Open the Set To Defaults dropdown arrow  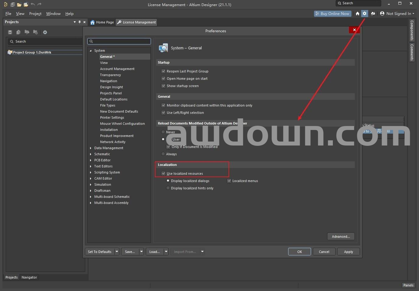117,252
